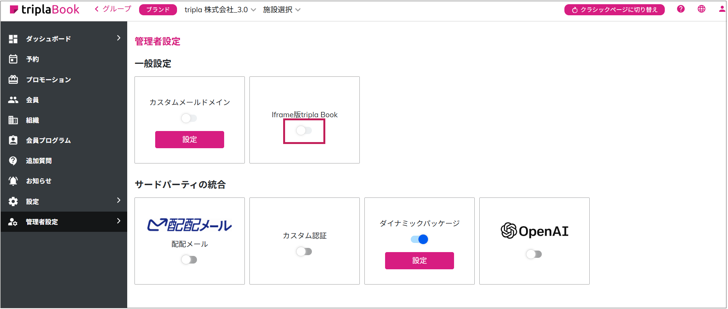Click the Dashboard grid icon in sidebar

coord(13,39)
